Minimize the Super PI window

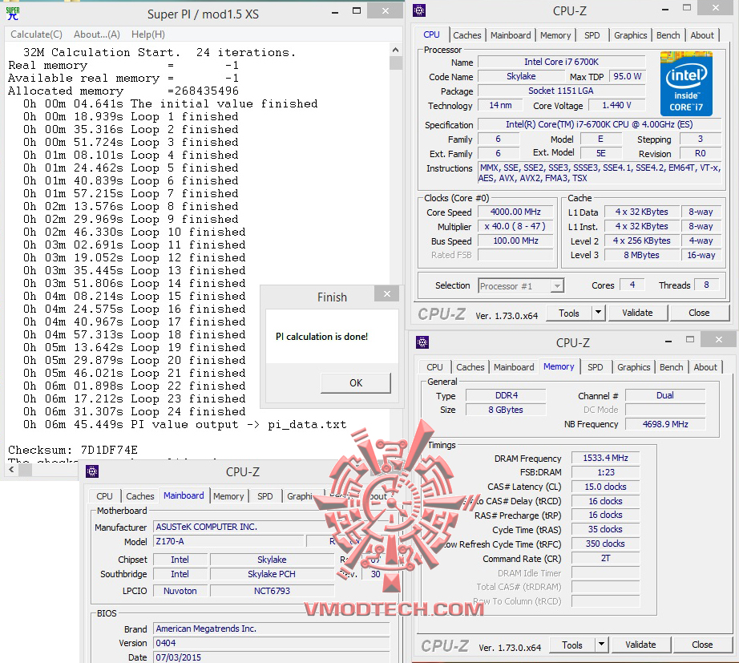click(x=334, y=12)
